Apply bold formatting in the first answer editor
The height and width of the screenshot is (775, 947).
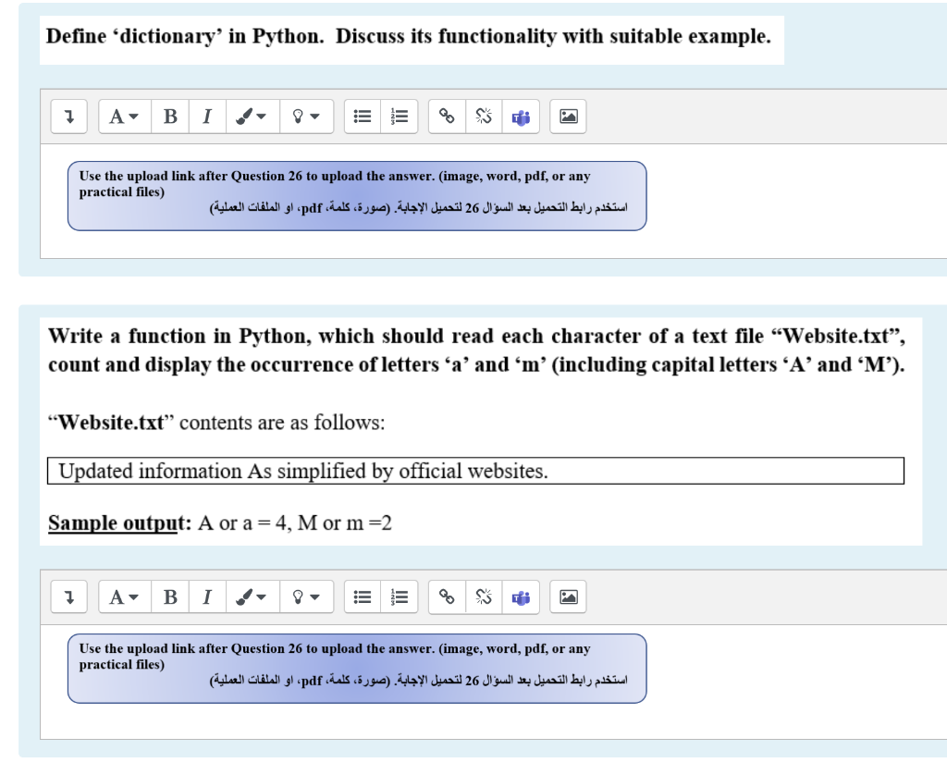click(170, 116)
